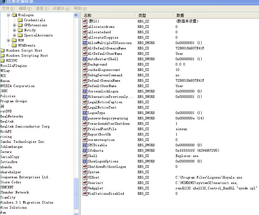The width and height of the screenshot is (259, 215).
Task: Select the icon beside Background value
Action: pyautogui.click(x=85, y=64)
